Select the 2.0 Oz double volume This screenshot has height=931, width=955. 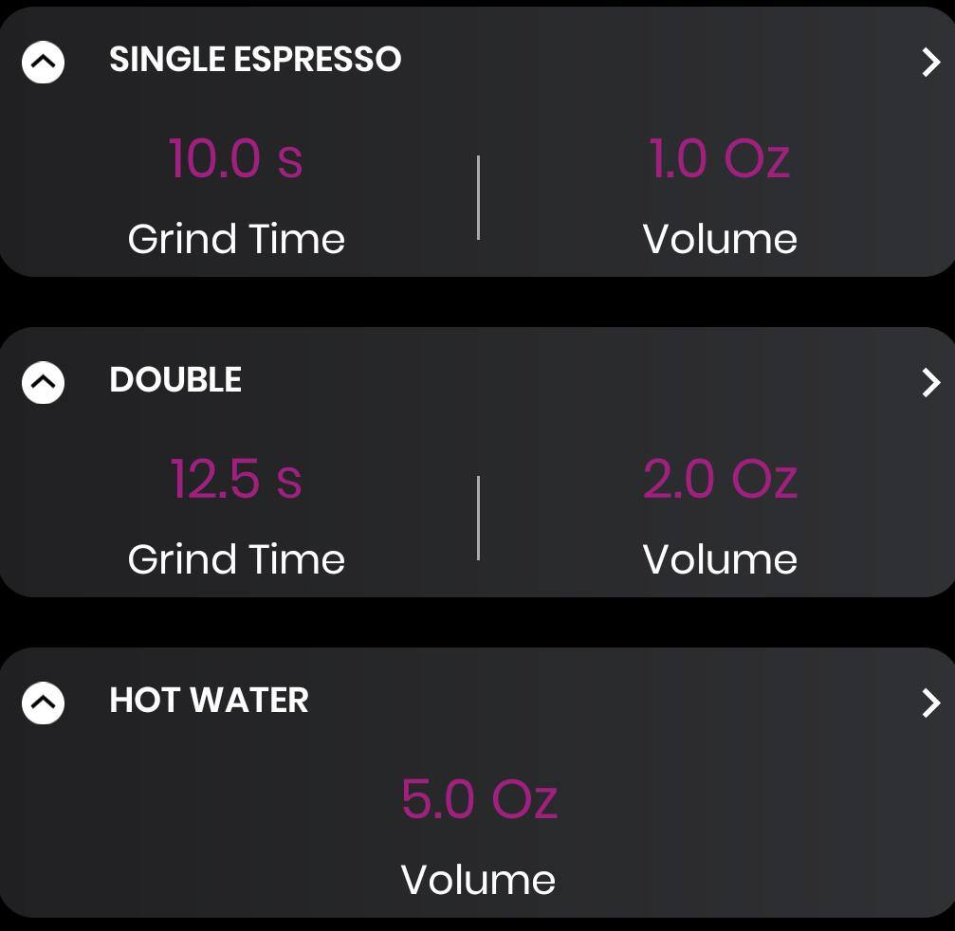point(719,479)
